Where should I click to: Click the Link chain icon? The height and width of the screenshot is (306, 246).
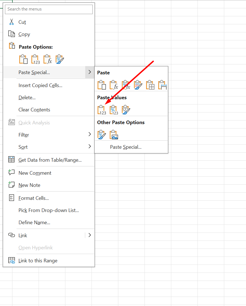12,235
